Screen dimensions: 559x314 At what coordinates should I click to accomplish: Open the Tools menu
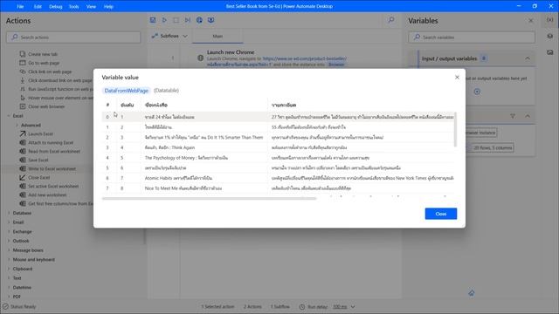[x=73, y=6]
